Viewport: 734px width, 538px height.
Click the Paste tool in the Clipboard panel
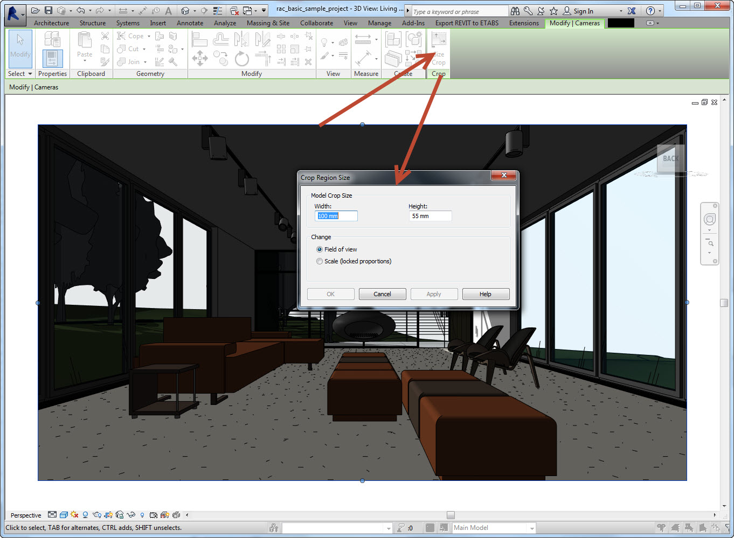pos(84,46)
